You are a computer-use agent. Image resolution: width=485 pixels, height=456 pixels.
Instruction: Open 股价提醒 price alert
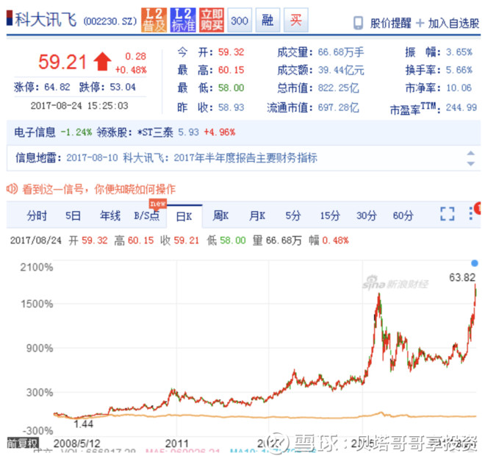click(x=390, y=24)
